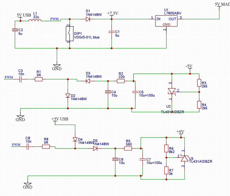Select the R7 3k resistor symbol
The height and width of the screenshot is (196, 230).
point(166,170)
